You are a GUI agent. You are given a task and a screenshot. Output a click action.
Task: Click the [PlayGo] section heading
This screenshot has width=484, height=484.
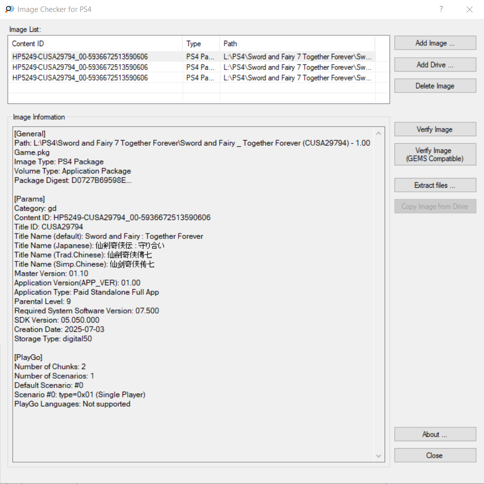click(28, 357)
